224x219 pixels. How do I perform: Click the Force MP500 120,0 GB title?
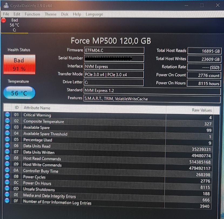[x=111, y=41]
